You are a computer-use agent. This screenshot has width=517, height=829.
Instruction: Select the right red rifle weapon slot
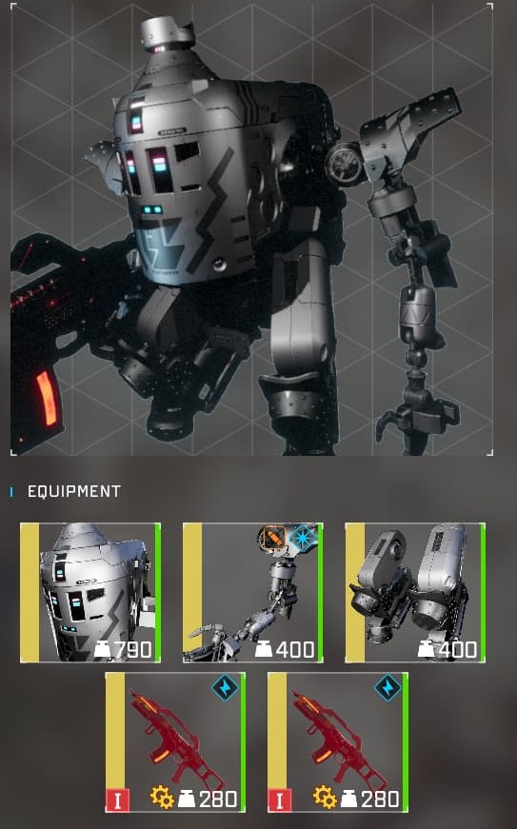click(x=338, y=742)
